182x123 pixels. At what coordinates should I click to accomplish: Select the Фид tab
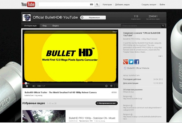[x=45, y=26]
